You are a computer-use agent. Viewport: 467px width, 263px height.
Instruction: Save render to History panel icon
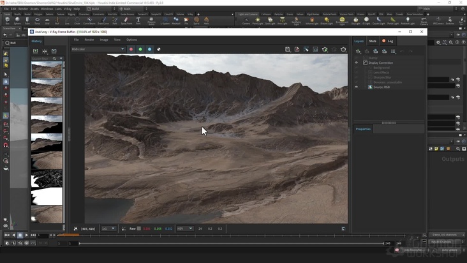[x=36, y=51]
